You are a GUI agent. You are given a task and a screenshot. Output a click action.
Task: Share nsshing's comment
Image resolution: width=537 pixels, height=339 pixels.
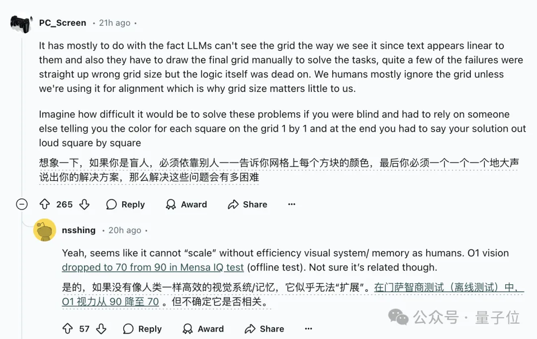pos(265,329)
